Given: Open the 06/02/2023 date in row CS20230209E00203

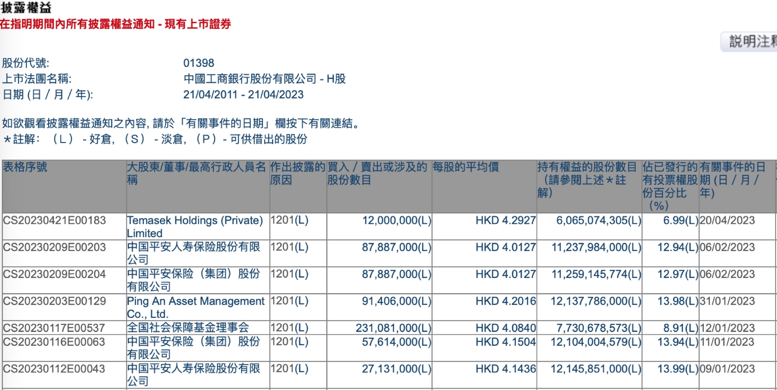Looking at the screenshot, I should [727, 247].
